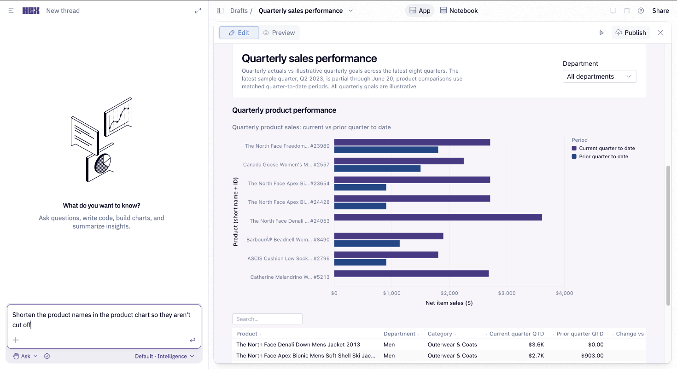Viewport: 677px width, 369px height.
Task: Open the Ask mode dropdown
Action: coord(25,356)
